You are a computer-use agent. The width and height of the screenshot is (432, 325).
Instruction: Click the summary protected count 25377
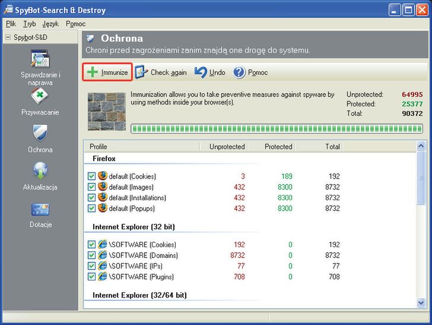point(412,104)
